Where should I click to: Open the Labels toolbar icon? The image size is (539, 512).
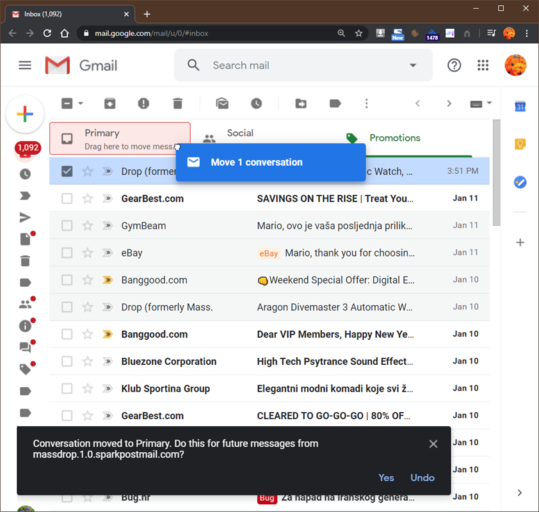[x=335, y=104]
